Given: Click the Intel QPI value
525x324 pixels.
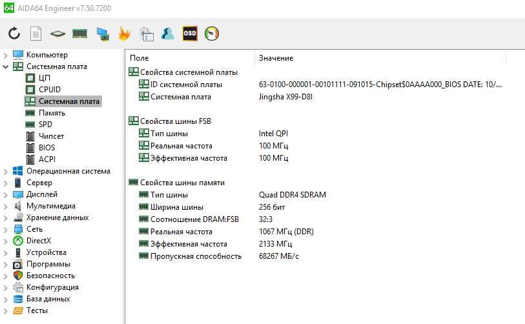Looking at the screenshot, I should coord(273,134).
